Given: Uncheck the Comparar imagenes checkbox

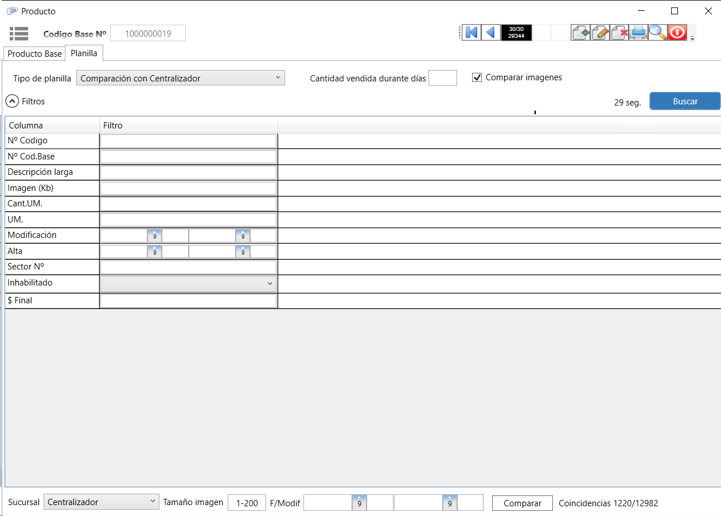Looking at the screenshot, I should coord(477,77).
